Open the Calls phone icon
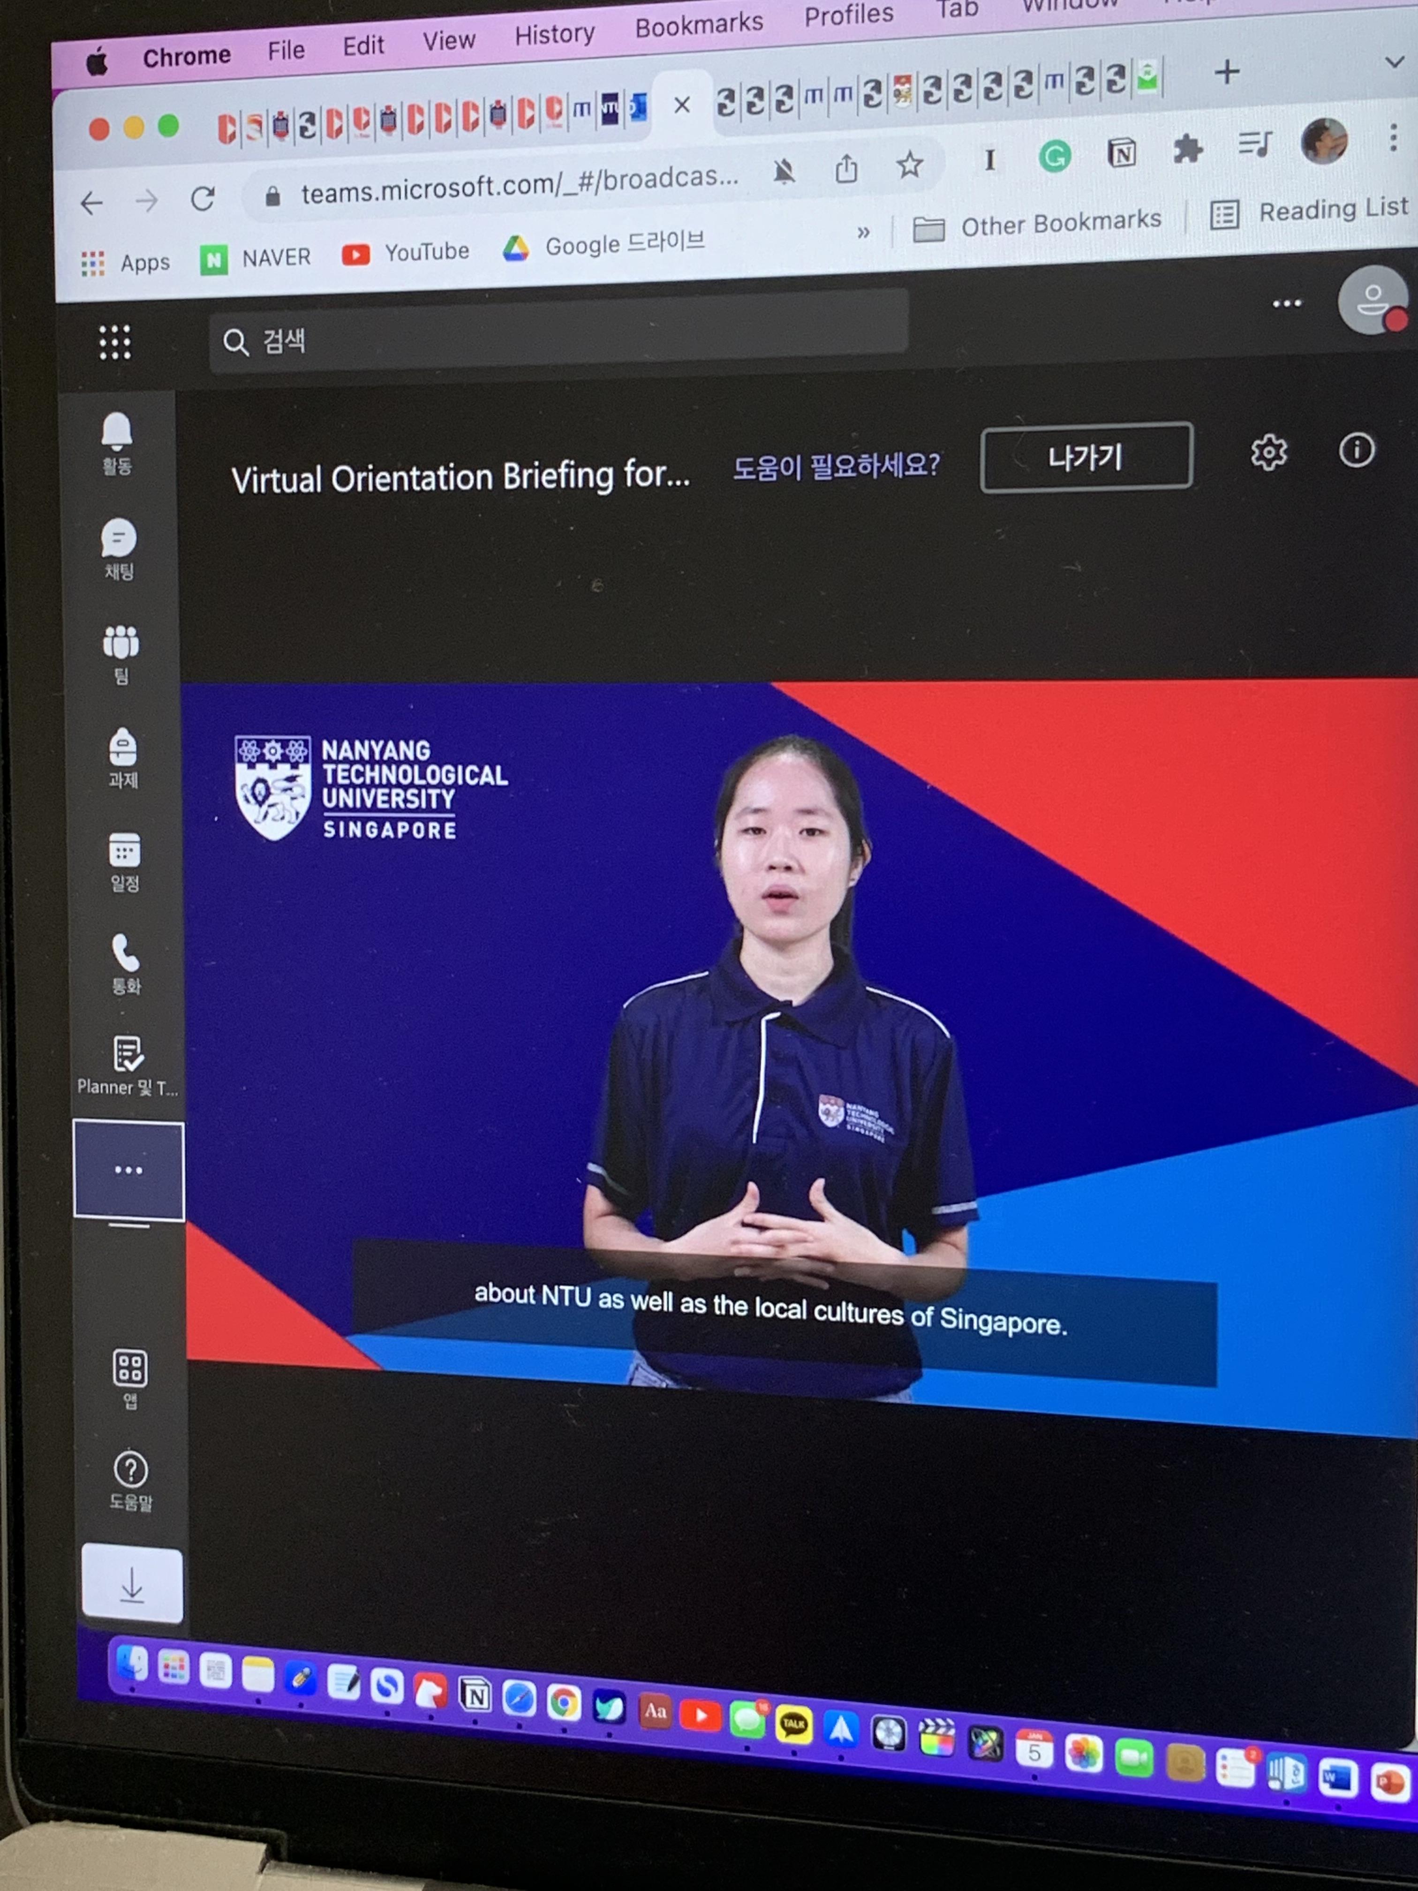 tap(126, 962)
